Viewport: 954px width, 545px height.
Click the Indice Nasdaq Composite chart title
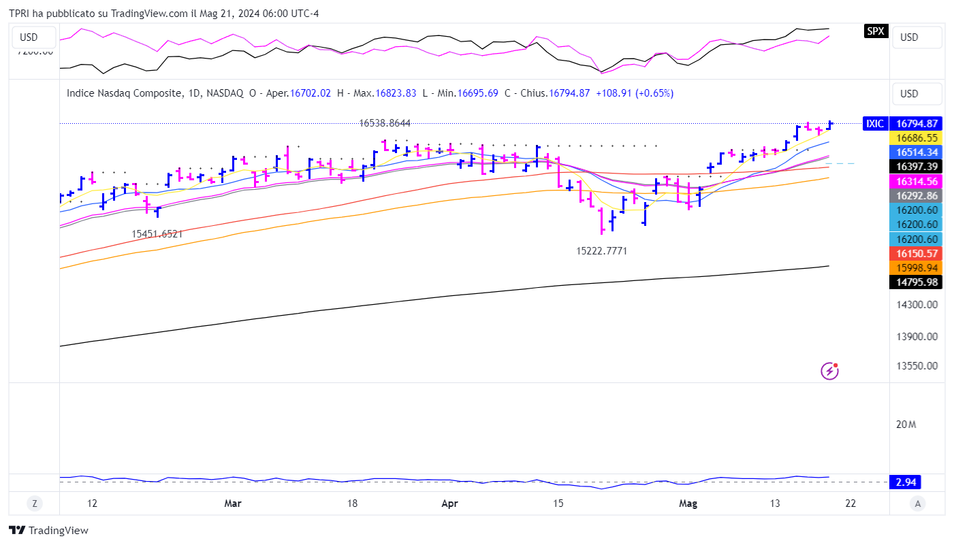(124, 93)
